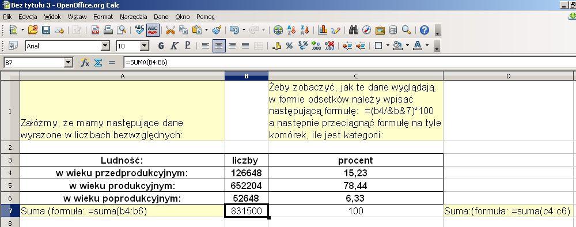Select column C header
This screenshot has height=227, width=576.
point(355,76)
